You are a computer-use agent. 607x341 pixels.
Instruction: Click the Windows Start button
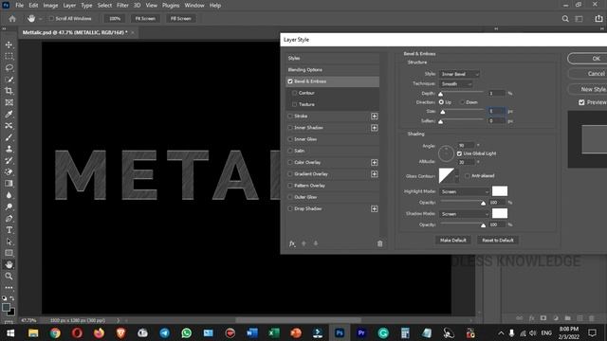coord(10,332)
